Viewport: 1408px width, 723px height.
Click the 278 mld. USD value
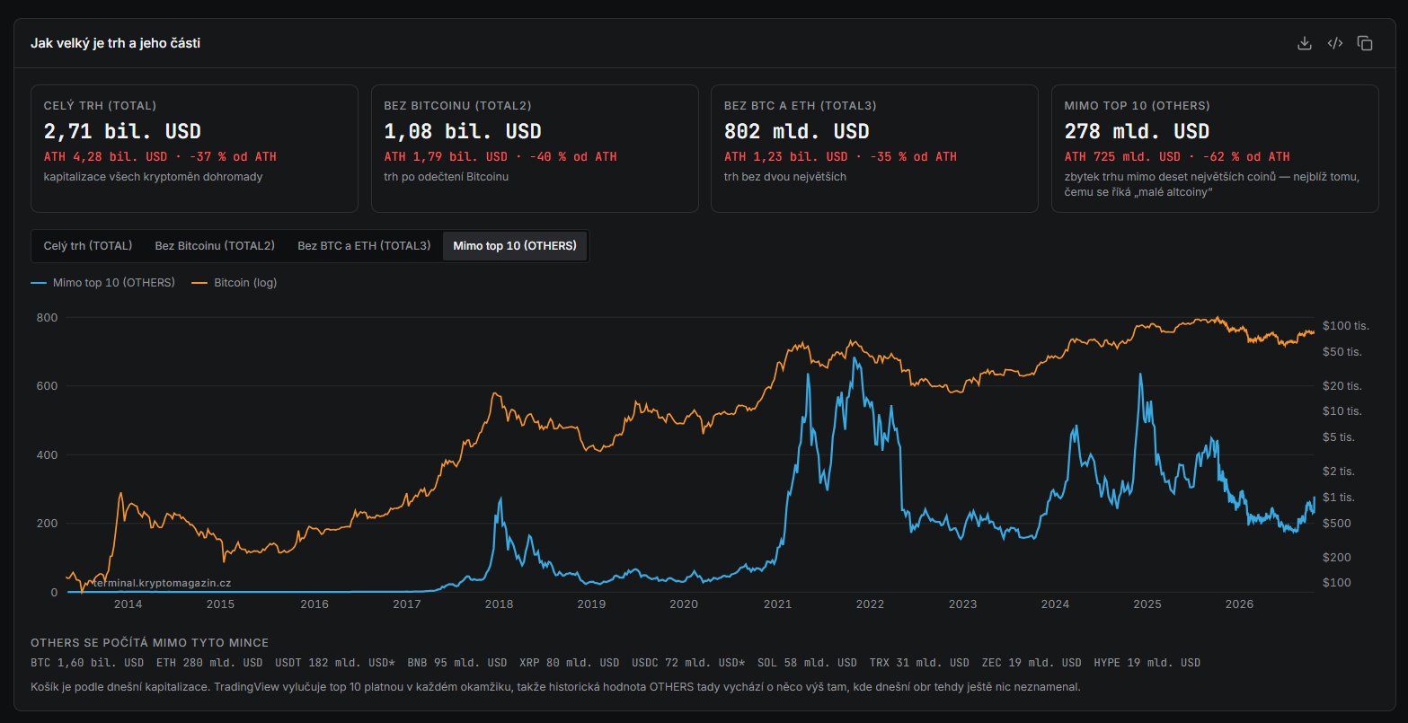click(x=1137, y=131)
